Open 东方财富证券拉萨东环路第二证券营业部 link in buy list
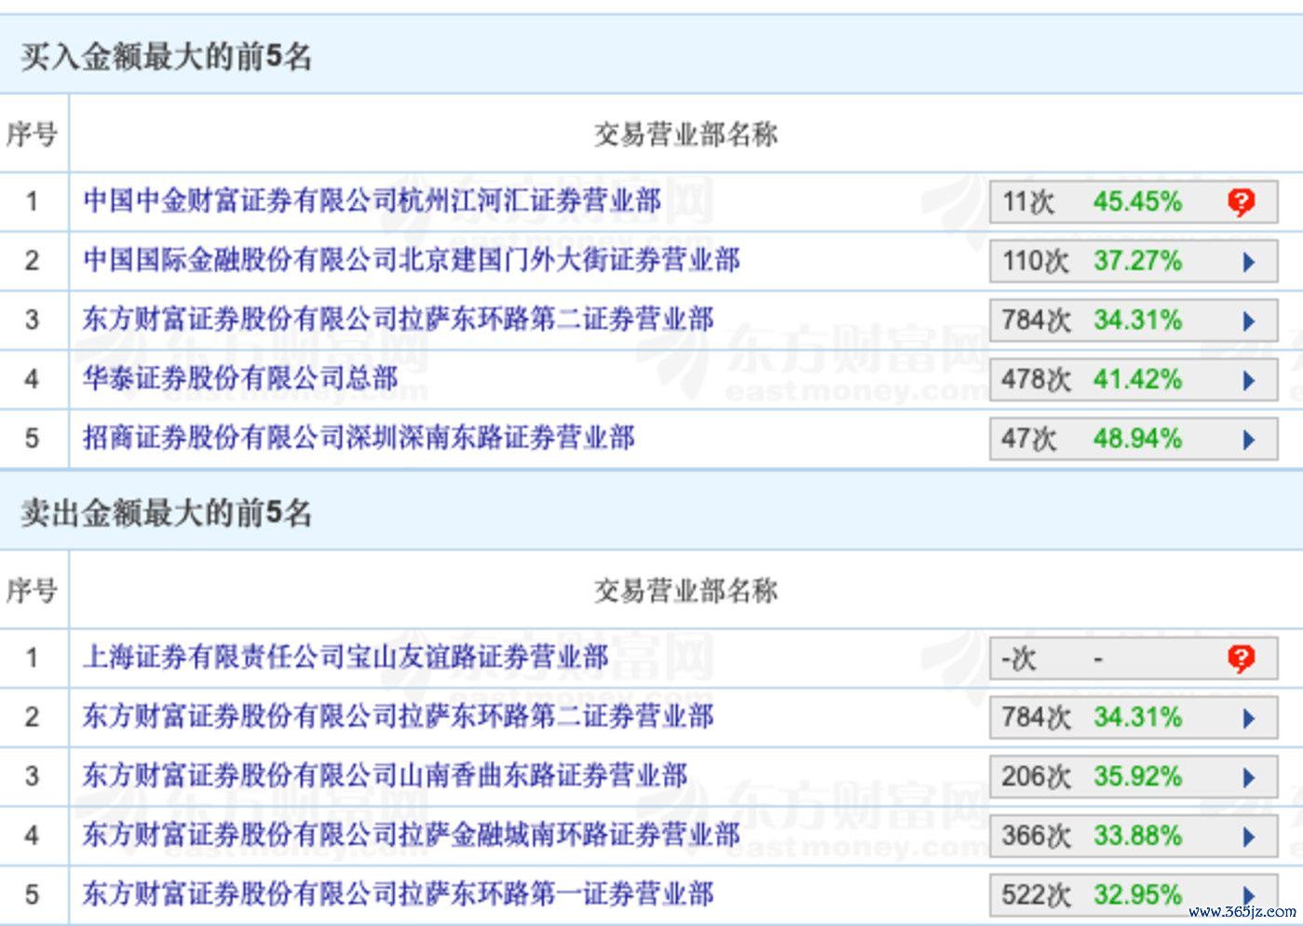1303x926 pixels. coord(398,320)
